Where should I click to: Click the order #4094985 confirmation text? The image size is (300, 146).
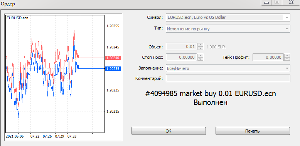pyautogui.click(x=211, y=94)
